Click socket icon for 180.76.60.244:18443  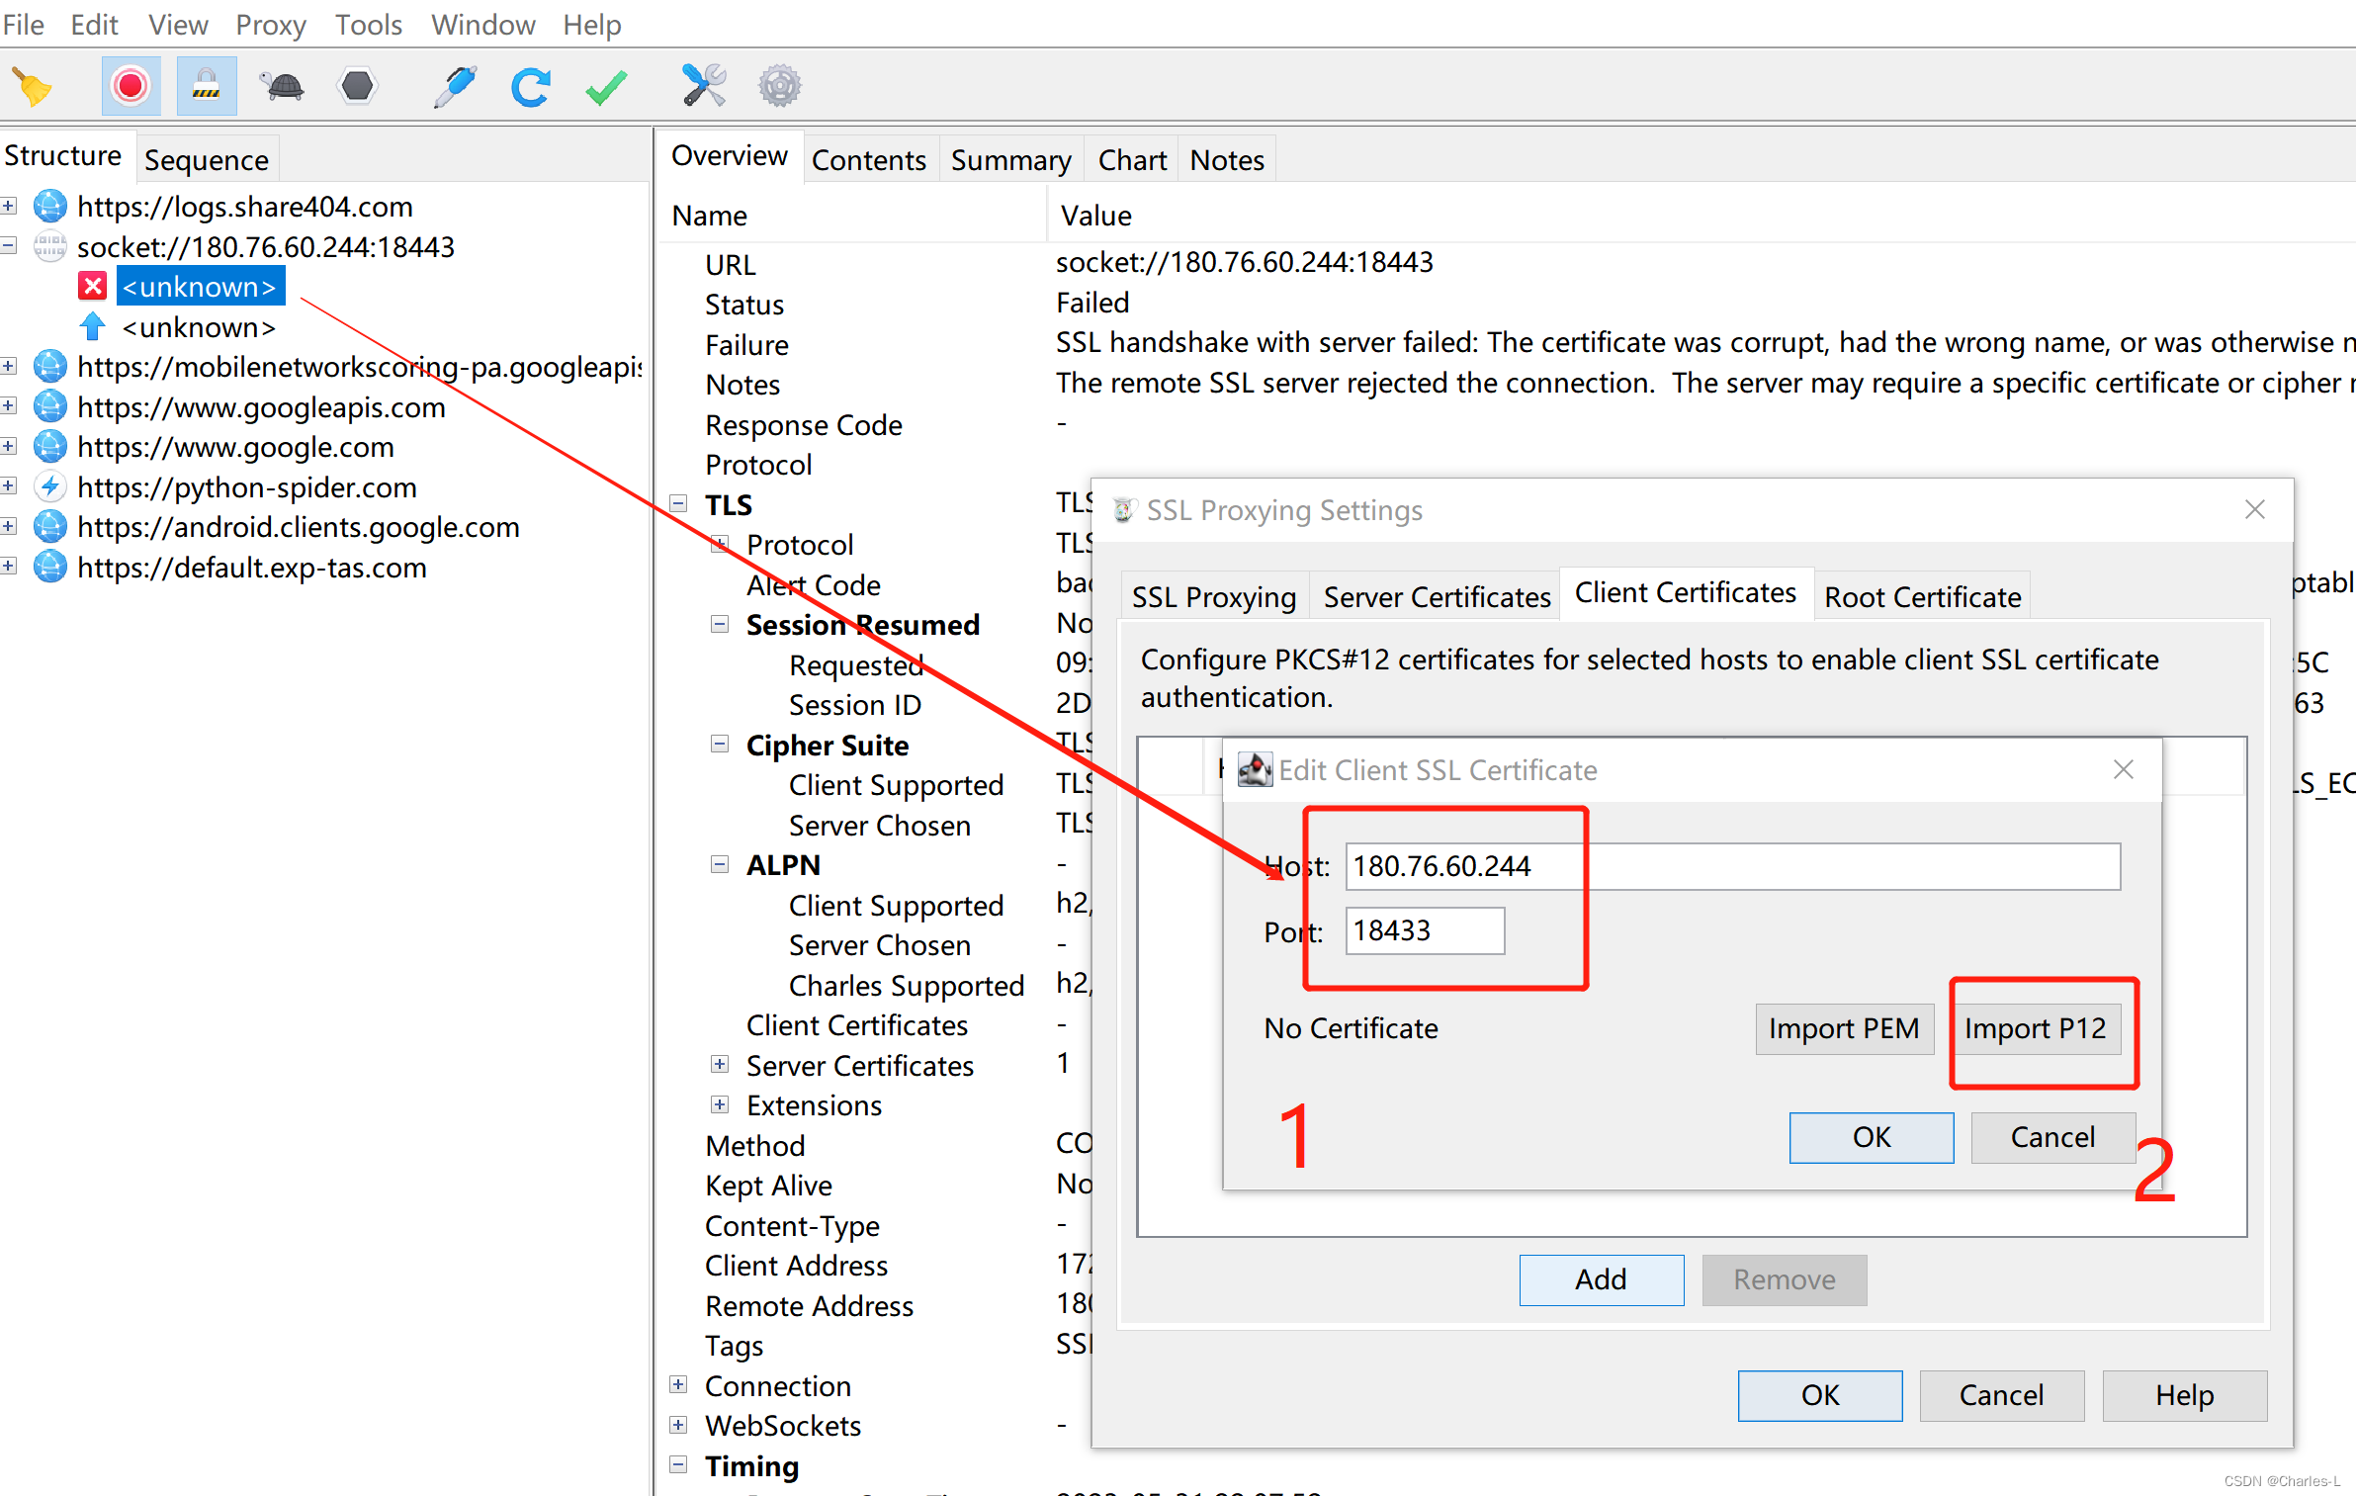[x=50, y=247]
